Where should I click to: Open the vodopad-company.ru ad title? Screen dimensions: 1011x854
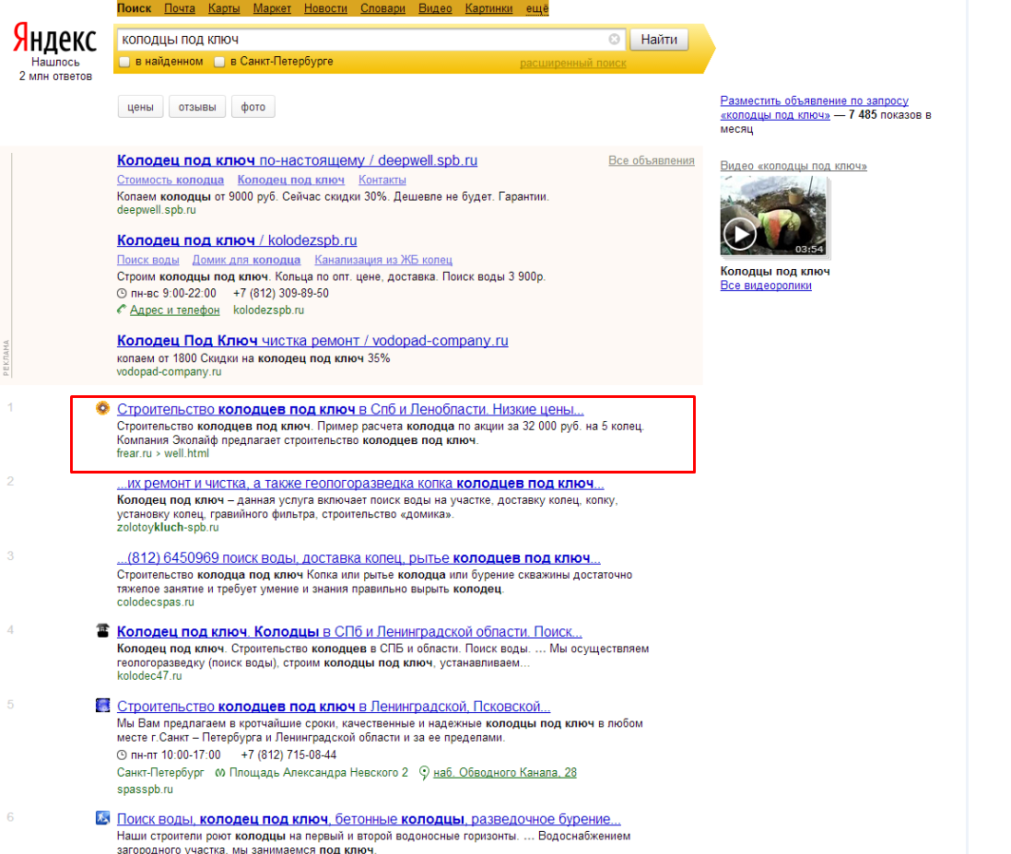312,340
